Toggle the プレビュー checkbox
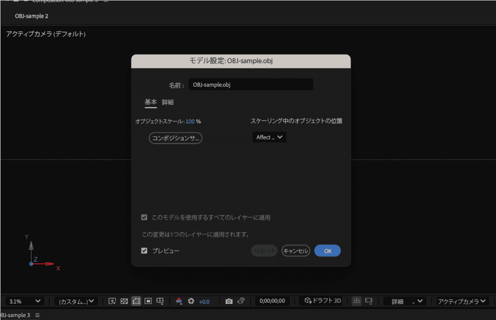Screen dimensions: 496x320 pyautogui.click(x=144, y=251)
